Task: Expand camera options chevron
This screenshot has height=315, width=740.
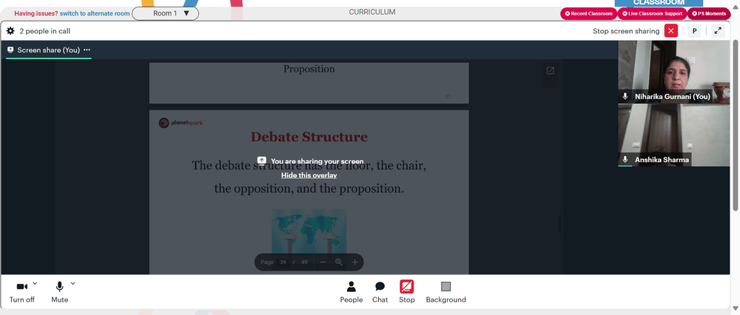Action: coord(35,283)
